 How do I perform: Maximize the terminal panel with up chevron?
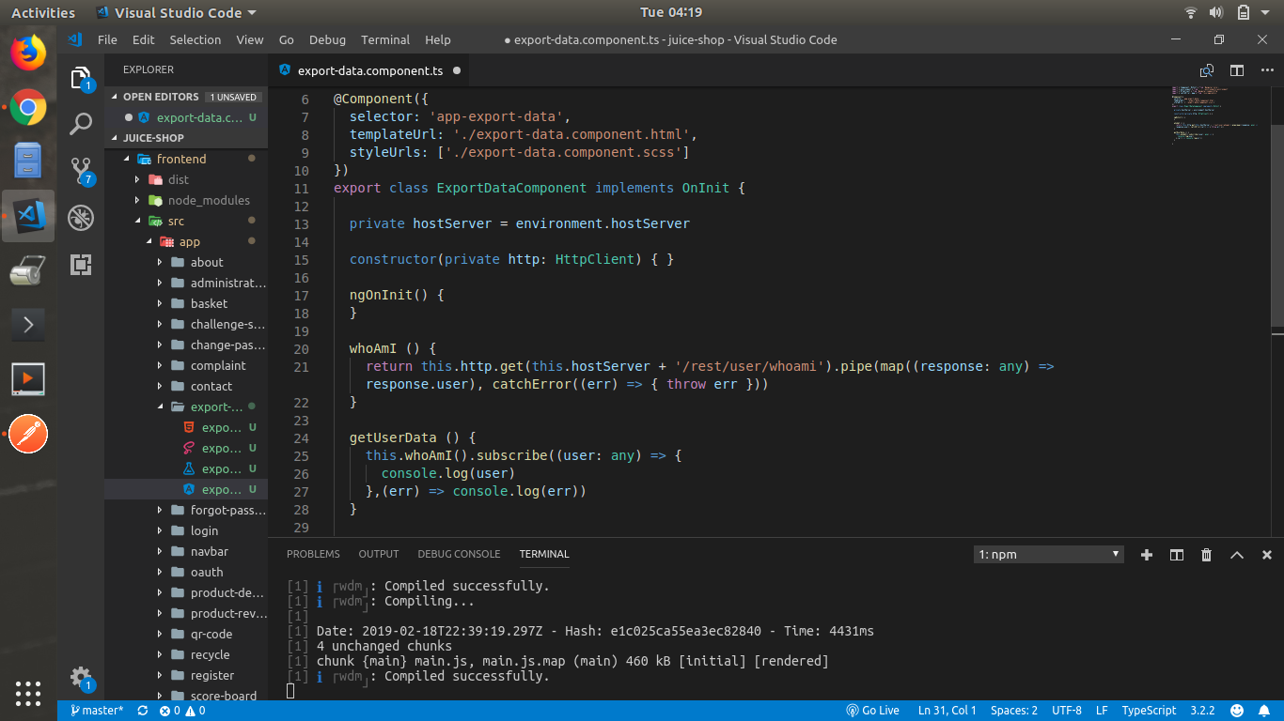(x=1237, y=555)
